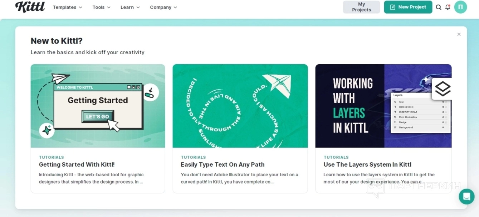Viewport: 479px width, 217px height.
Task: Open the Company menu
Action: click(163, 7)
